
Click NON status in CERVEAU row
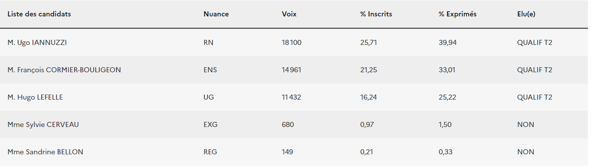point(526,125)
